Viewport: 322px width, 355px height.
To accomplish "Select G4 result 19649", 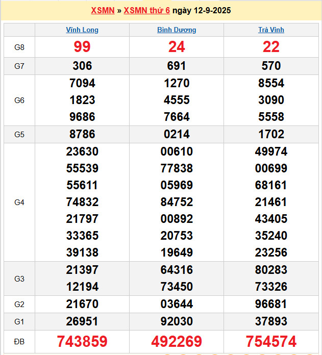I will (177, 252).
